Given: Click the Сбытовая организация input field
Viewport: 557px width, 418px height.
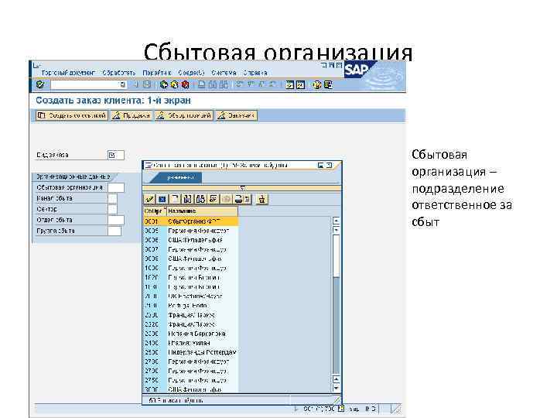Looking at the screenshot, I should pyautogui.click(x=116, y=187).
